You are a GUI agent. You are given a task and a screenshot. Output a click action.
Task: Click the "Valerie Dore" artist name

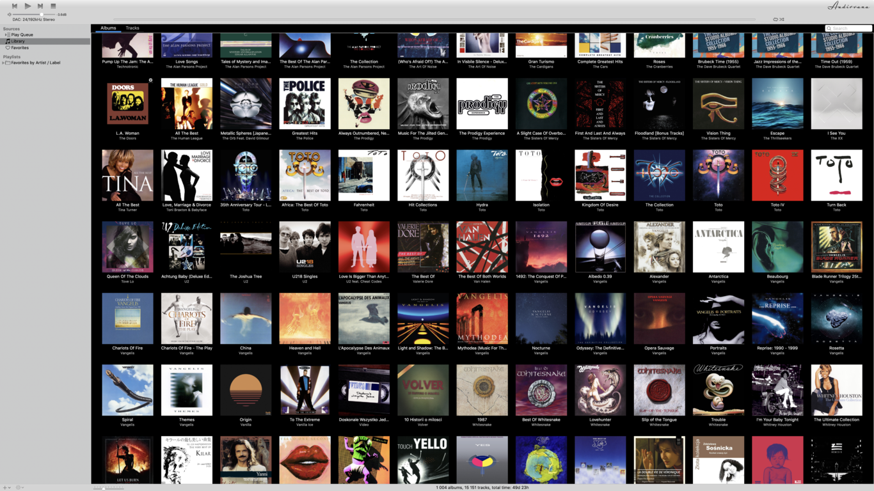[x=423, y=281]
